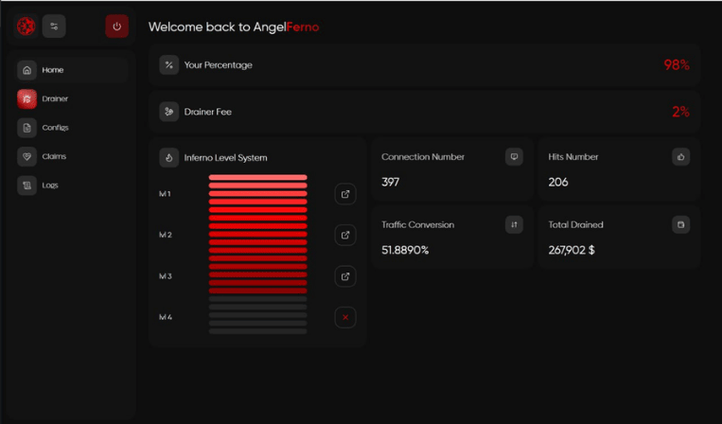This screenshot has width=722, height=424.
Task: Open the external link icon for level 3
Action: tap(345, 276)
